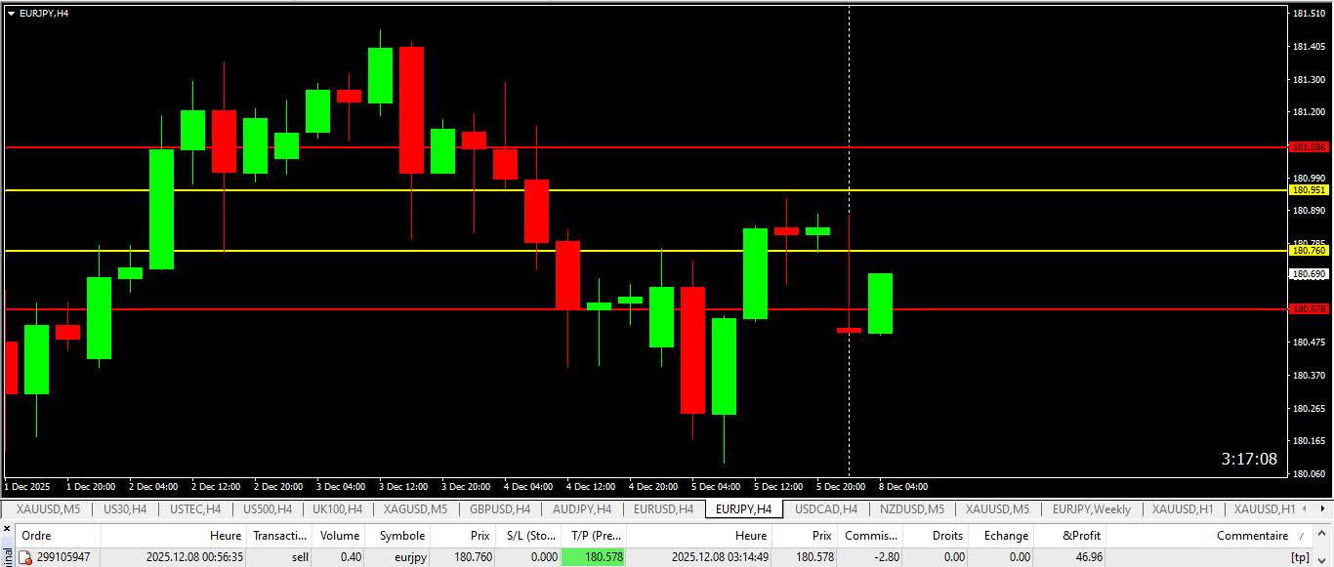
Task: Select the active EURJPY,H4 chart tab
Action: tap(743, 509)
